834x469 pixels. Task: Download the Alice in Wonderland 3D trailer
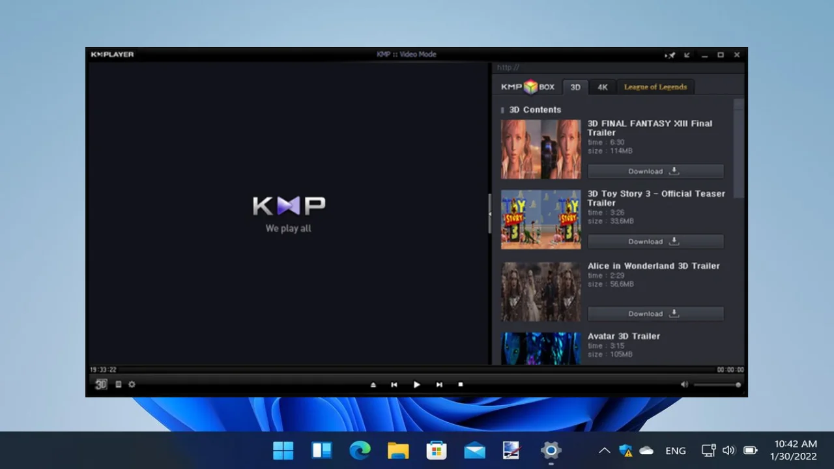click(655, 314)
